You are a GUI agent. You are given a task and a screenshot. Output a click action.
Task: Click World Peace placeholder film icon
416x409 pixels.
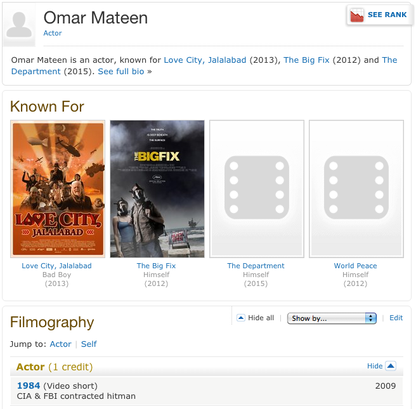tap(356, 189)
